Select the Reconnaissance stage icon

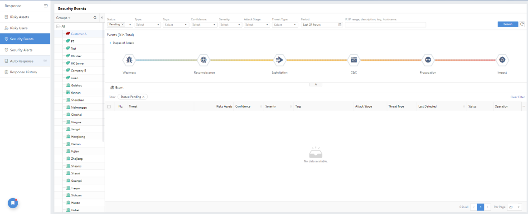point(203,60)
